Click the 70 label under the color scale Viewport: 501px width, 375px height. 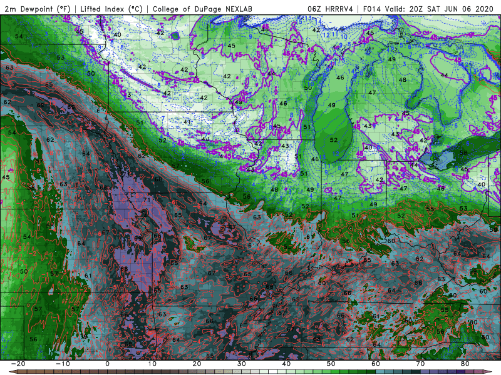click(420, 364)
